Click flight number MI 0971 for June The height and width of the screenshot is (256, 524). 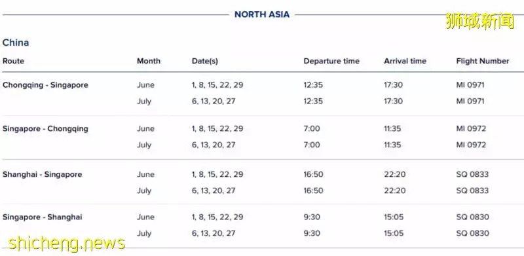470,85
